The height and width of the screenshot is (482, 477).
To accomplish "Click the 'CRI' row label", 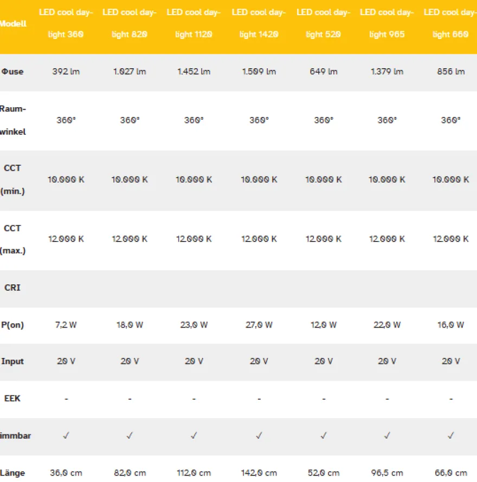I will point(12,288).
